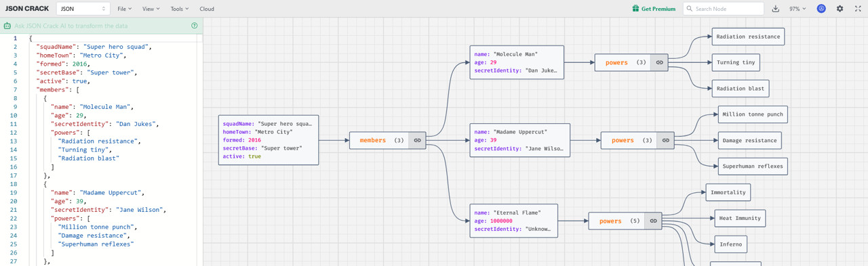Click the JSON CRACK logo
The image size is (868, 266).
(x=27, y=9)
